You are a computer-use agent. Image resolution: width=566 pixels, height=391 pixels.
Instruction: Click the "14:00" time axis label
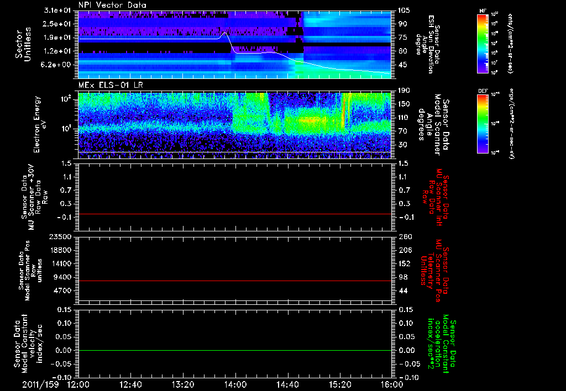[x=235, y=384]
